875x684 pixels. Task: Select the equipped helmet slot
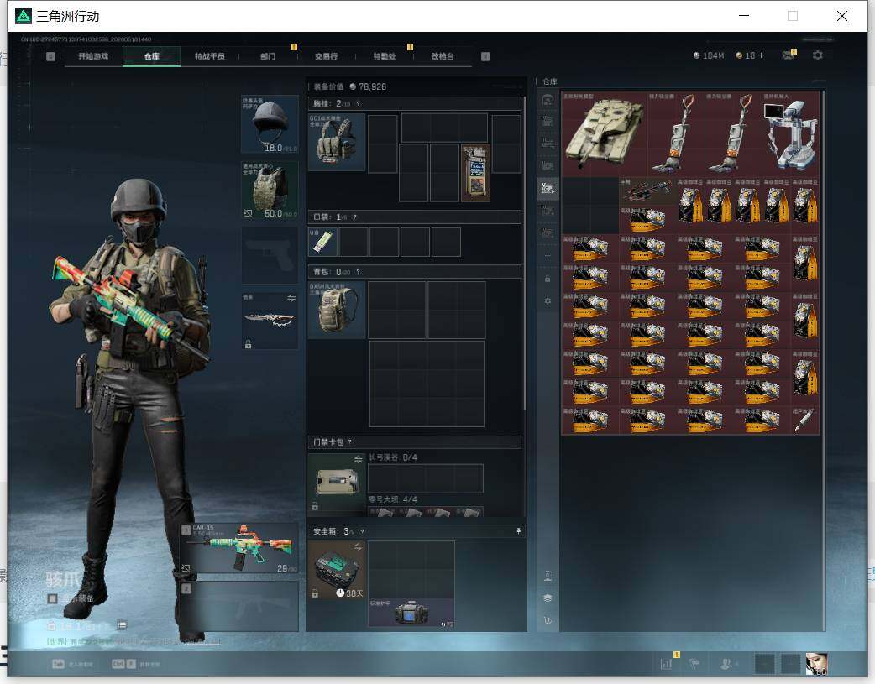point(270,124)
